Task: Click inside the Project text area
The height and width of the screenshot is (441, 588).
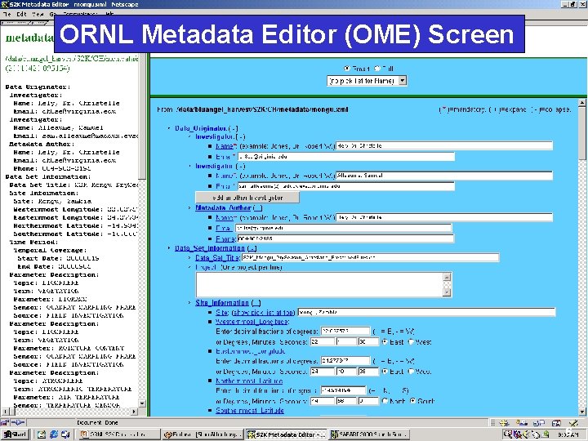Action: click(x=319, y=285)
